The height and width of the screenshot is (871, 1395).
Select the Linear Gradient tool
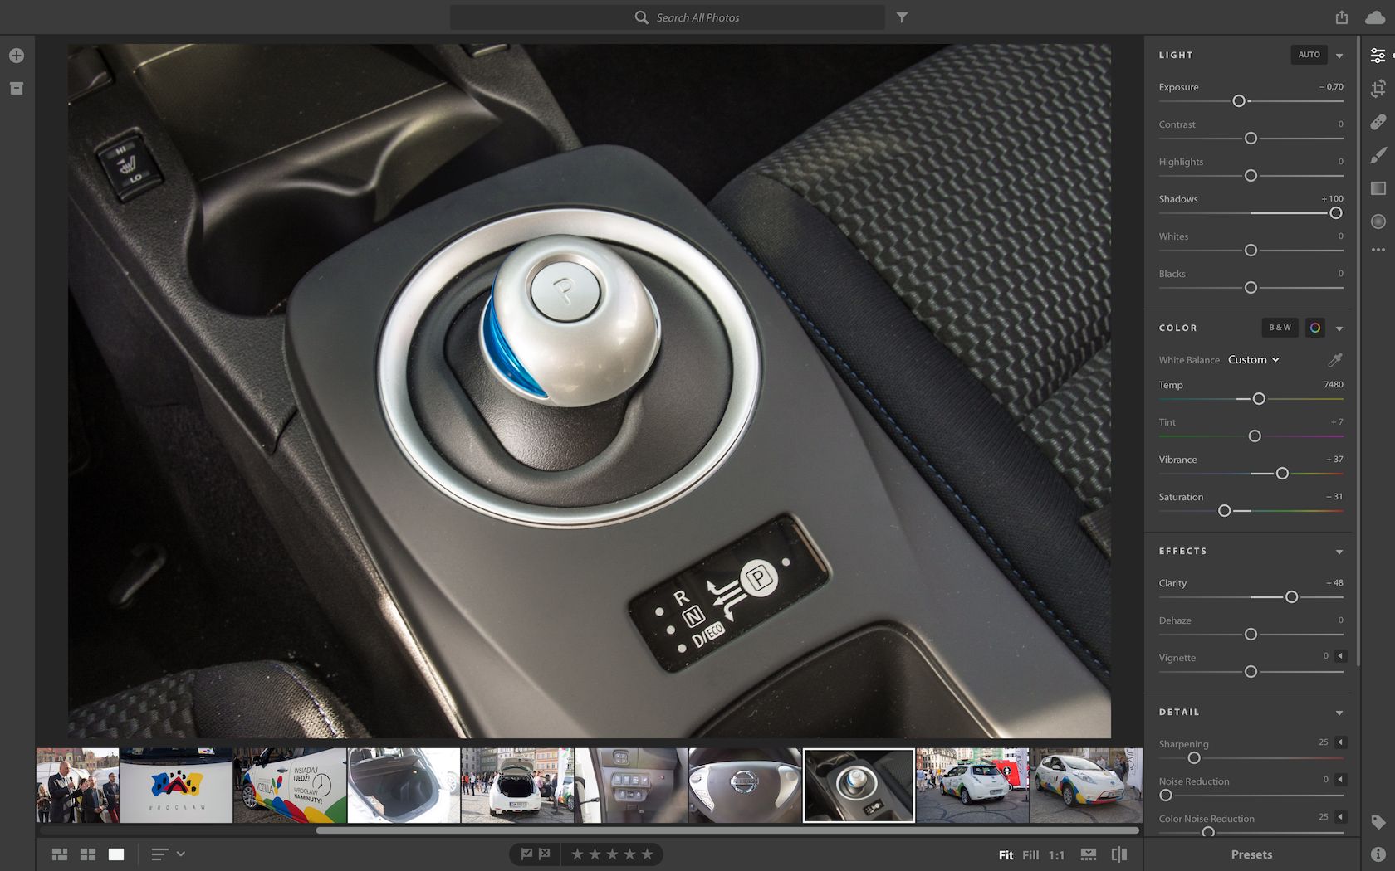coord(1378,188)
